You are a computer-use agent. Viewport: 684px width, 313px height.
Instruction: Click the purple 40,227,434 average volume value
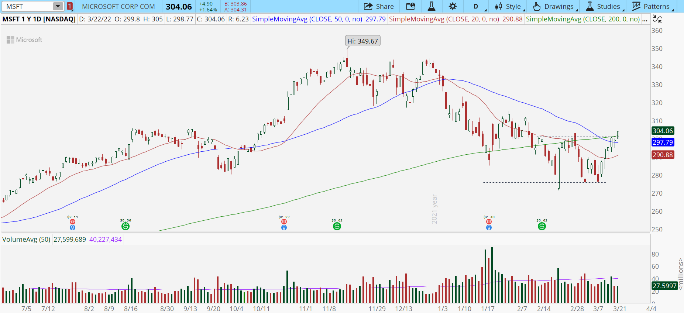click(x=106, y=239)
